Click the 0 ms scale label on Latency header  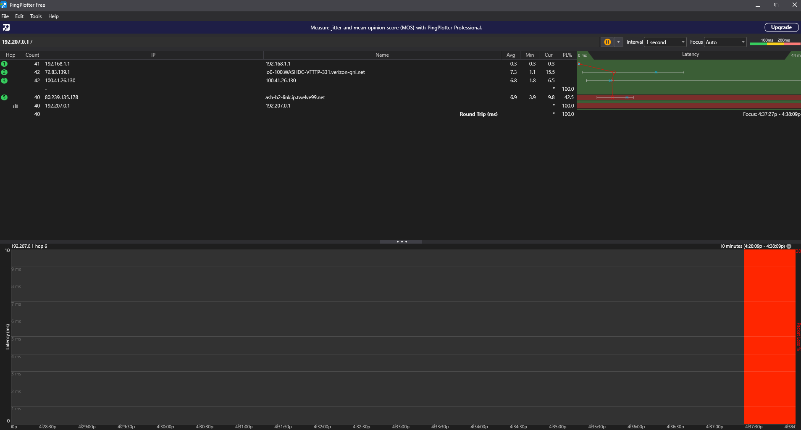click(582, 55)
